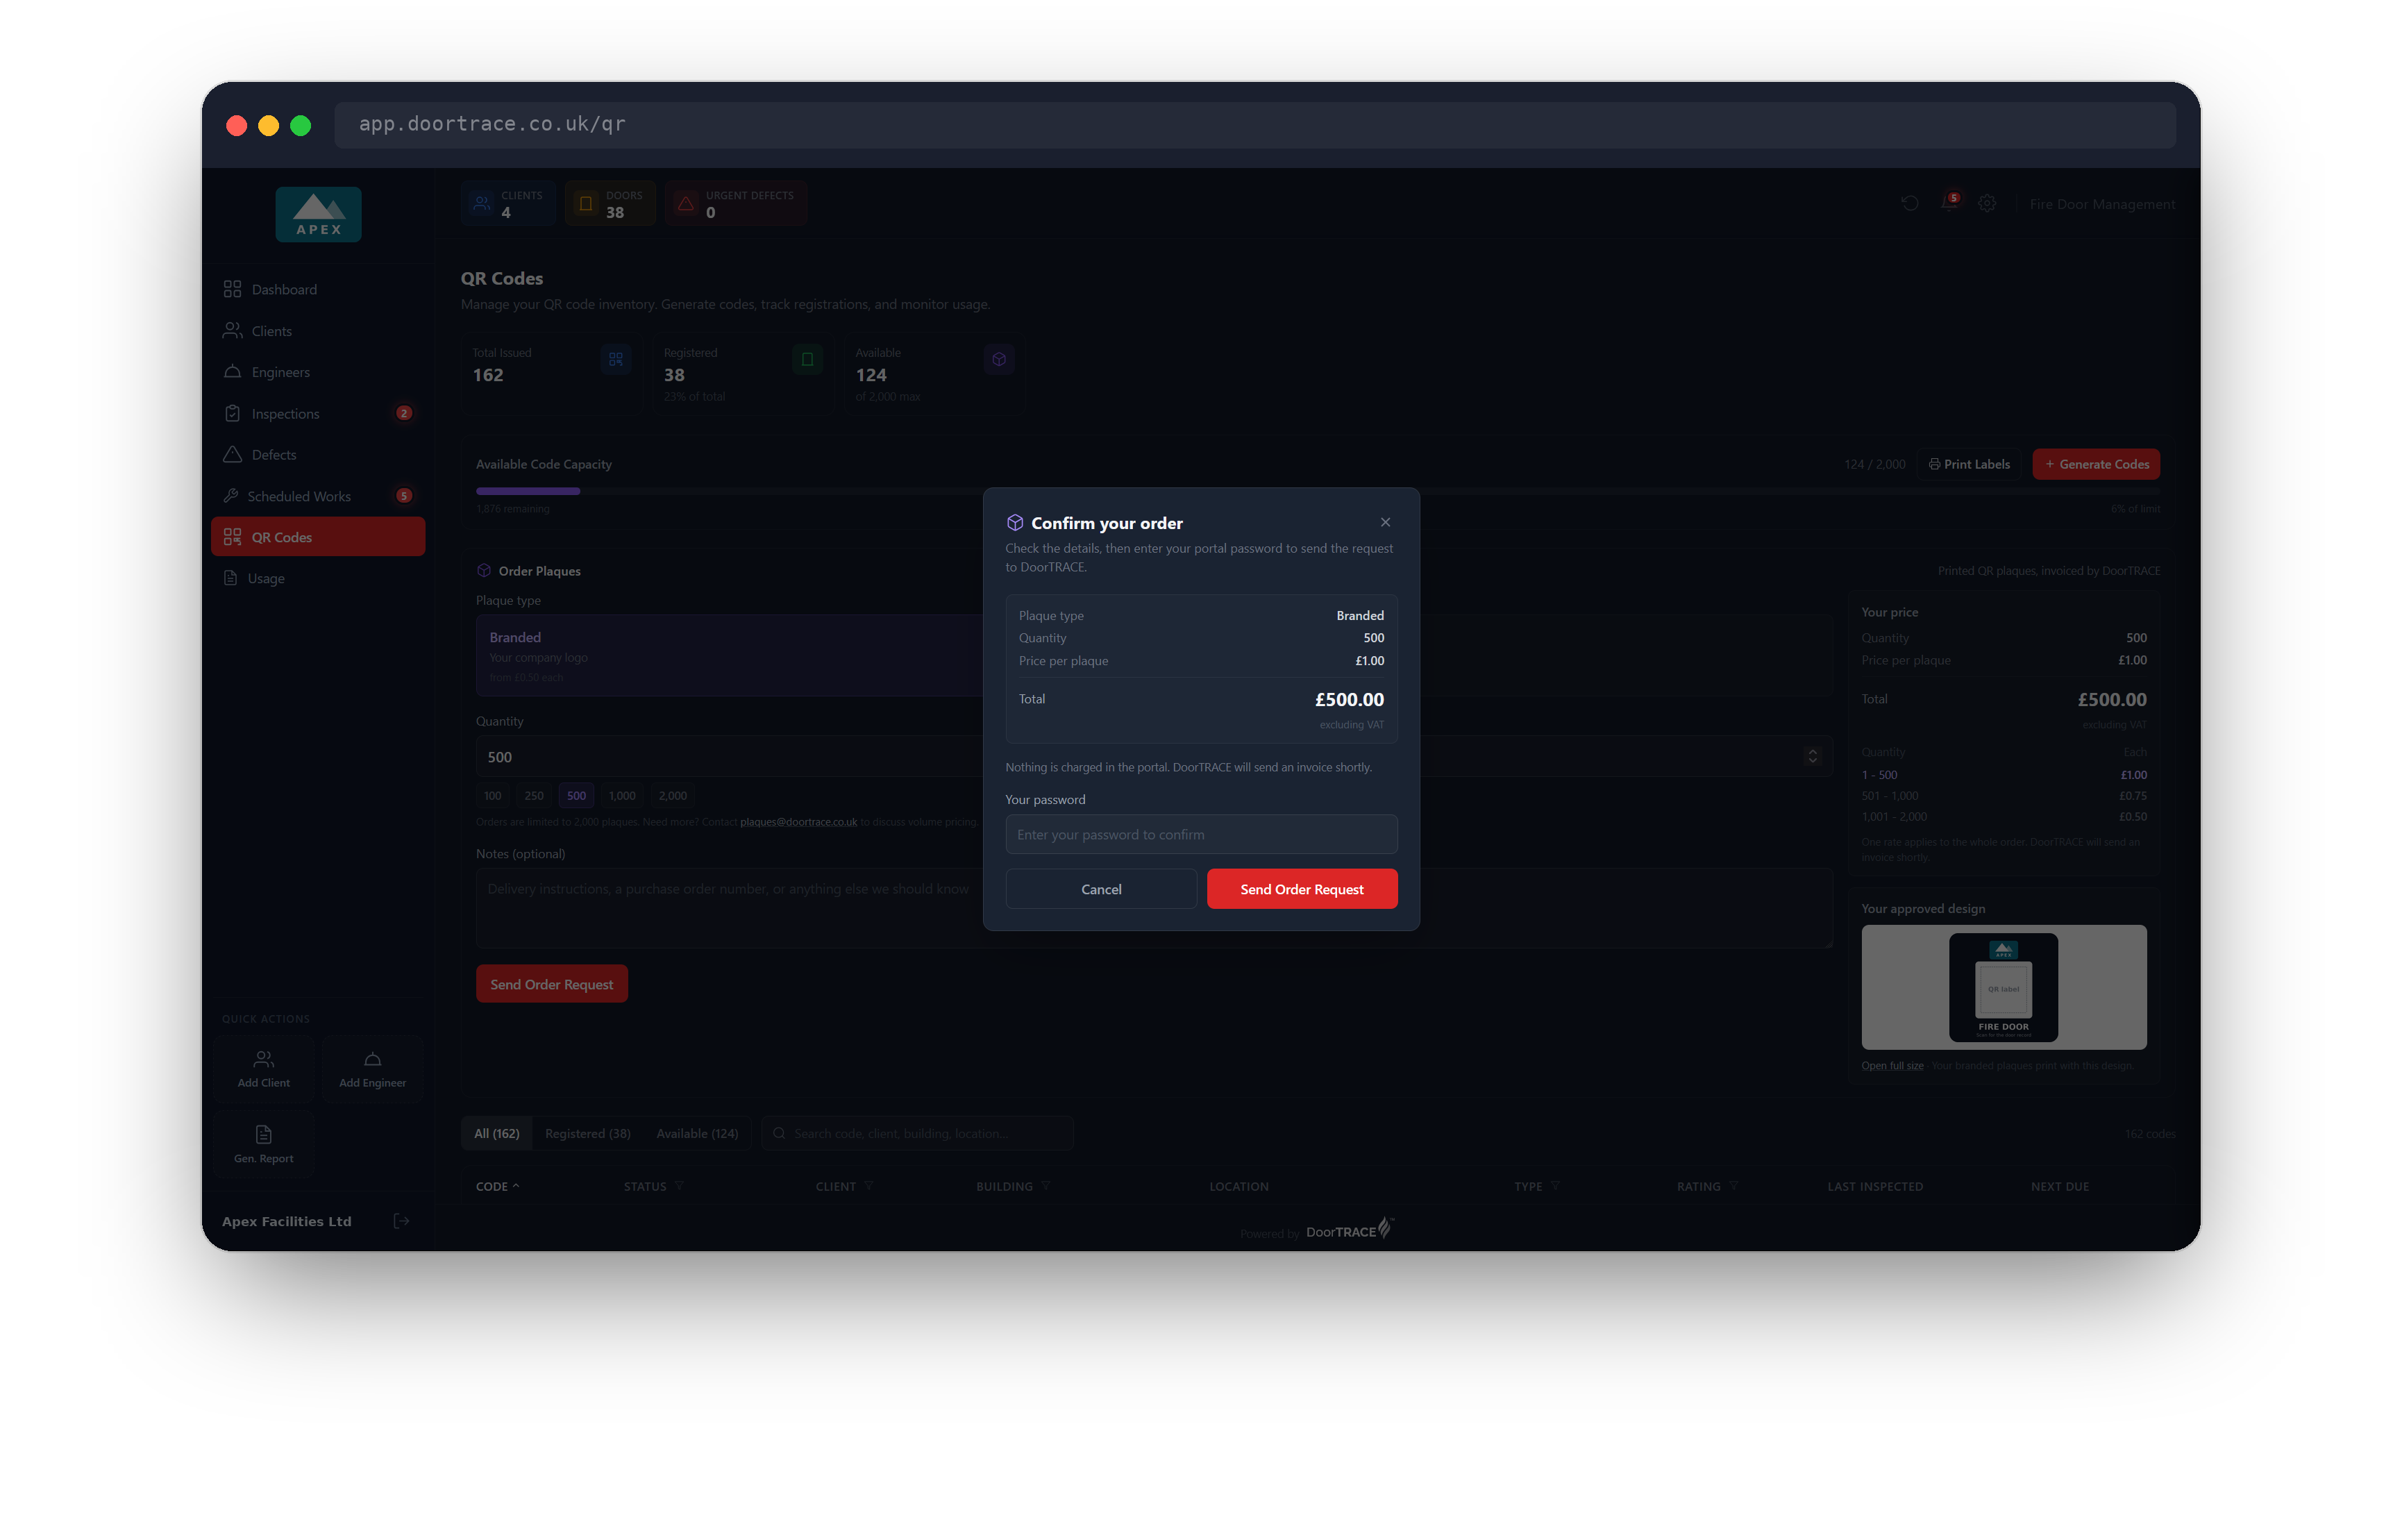Screen dimensions: 2402x1540
Task: Click Send Order Request in the dialog
Action: tap(1302, 889)
